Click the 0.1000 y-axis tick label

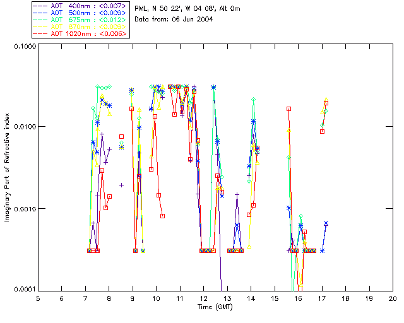click(x=25, y=46)
